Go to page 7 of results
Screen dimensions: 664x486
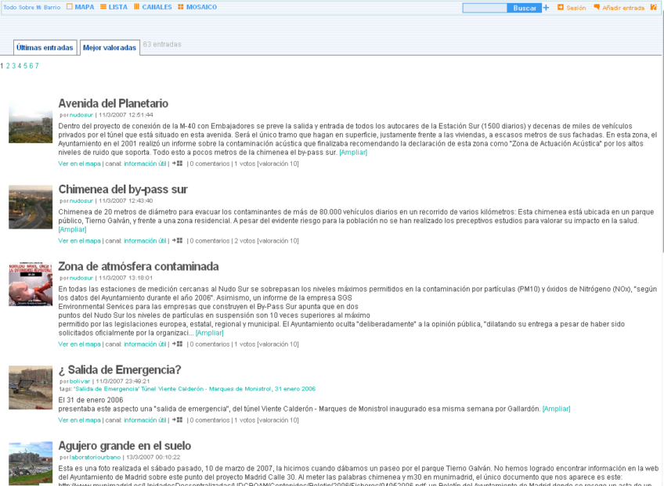coord(36,67)
